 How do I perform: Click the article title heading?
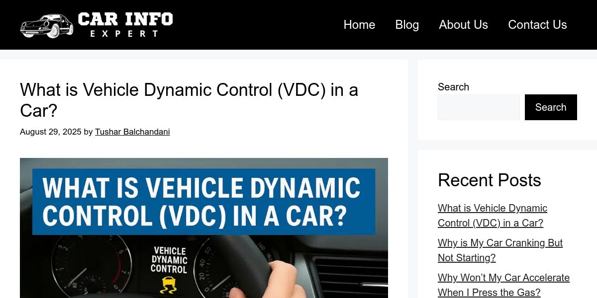(189, 100)
